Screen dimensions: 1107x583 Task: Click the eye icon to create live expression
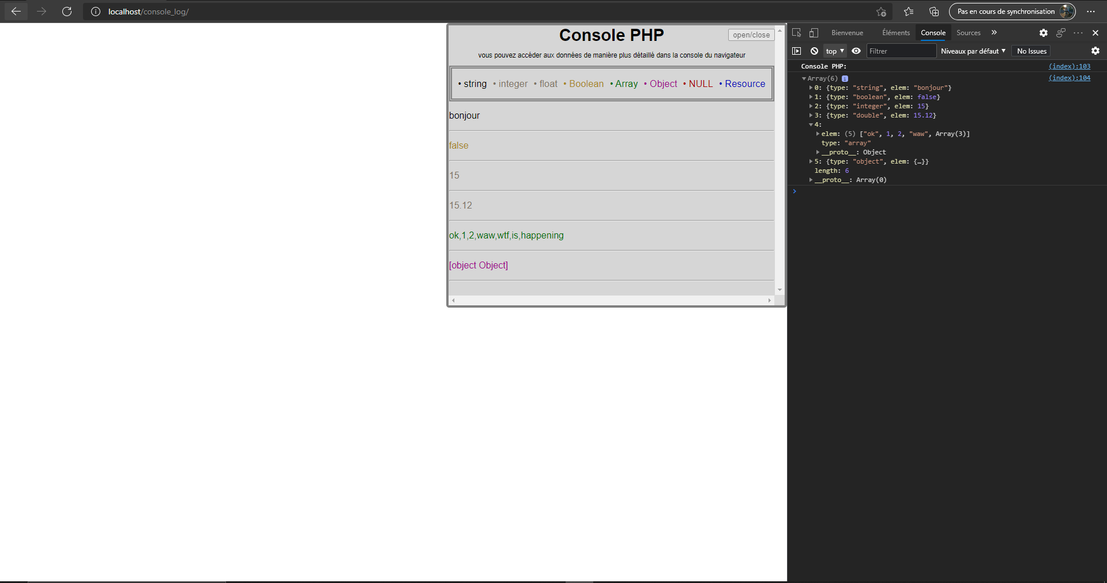pos(856,51)
